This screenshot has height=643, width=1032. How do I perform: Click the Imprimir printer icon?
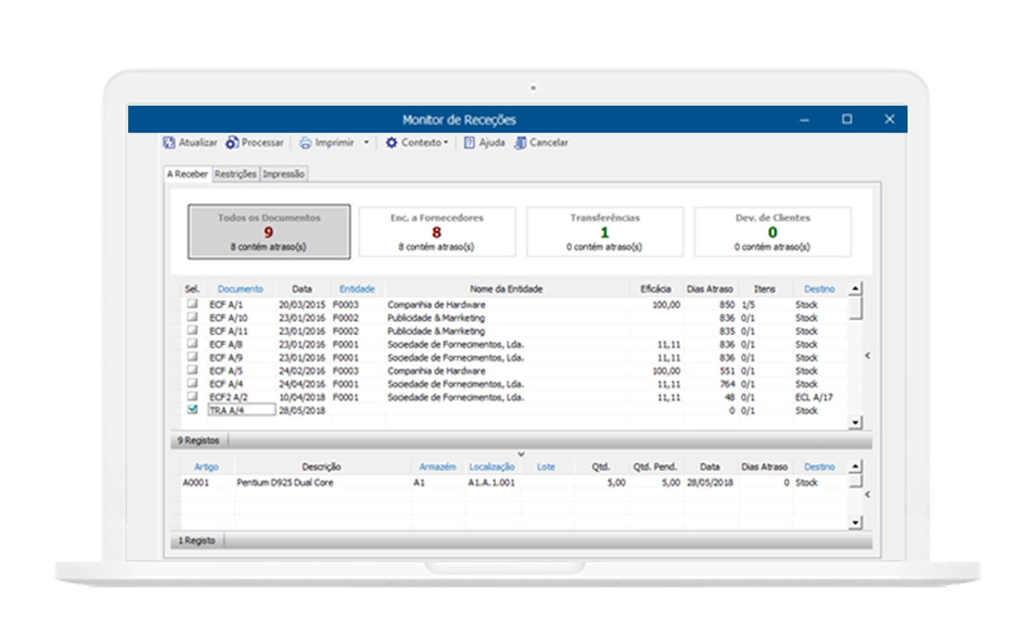pos(305,142)
